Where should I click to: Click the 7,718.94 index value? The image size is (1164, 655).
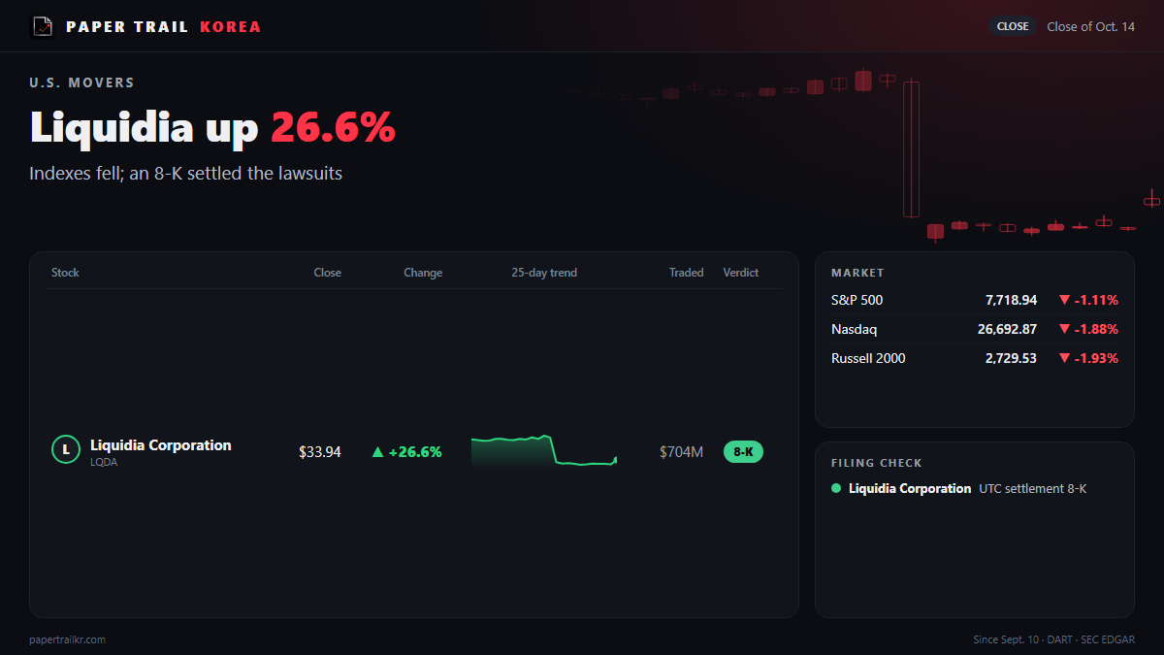click(x=1011, y=301)
